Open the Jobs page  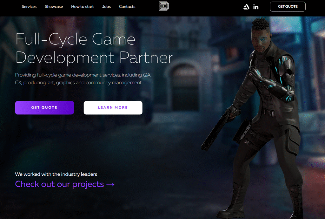pyautogui.click(x=106, y=7)
